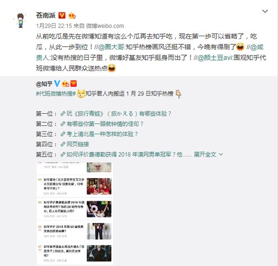Image resolution: width=278 pixels, height=266 pixels.
Task: Open the attached Zhihu hot list image
Action: click(x=75, y=214)
